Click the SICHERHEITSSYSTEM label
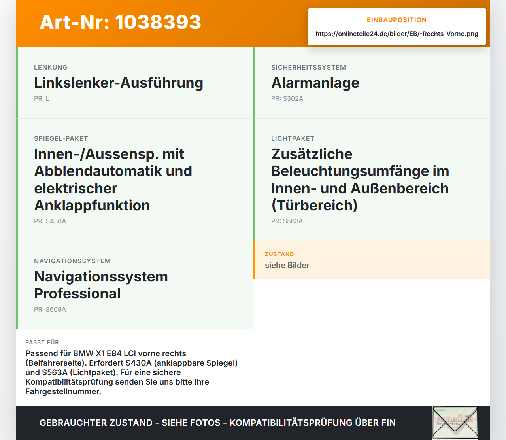 [x=308, y=67]
